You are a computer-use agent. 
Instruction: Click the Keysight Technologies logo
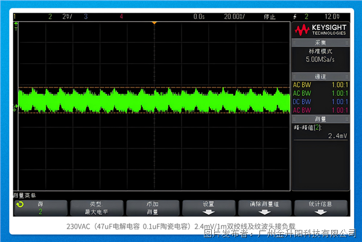pos(320,30)
